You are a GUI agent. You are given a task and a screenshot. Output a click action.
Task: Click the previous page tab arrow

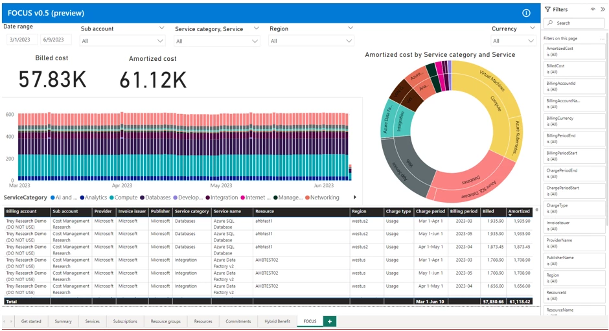pos(5,321)
